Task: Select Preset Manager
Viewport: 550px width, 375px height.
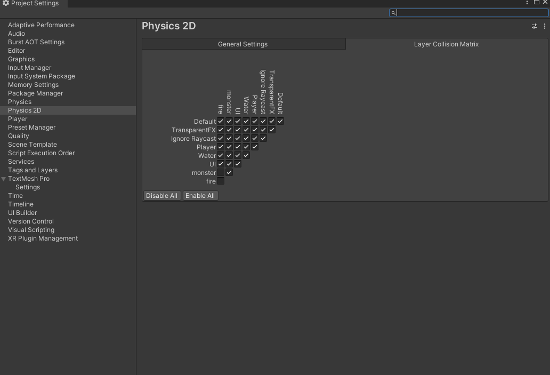Action: tap(31, 127)
